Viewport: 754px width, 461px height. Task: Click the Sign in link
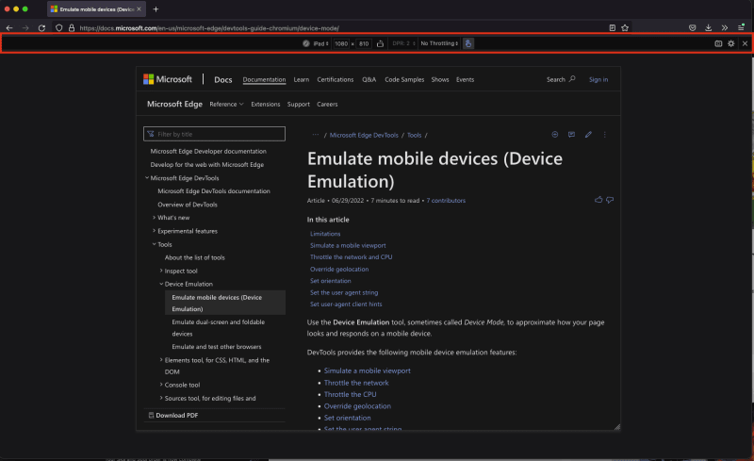click(x=598, y=80)
